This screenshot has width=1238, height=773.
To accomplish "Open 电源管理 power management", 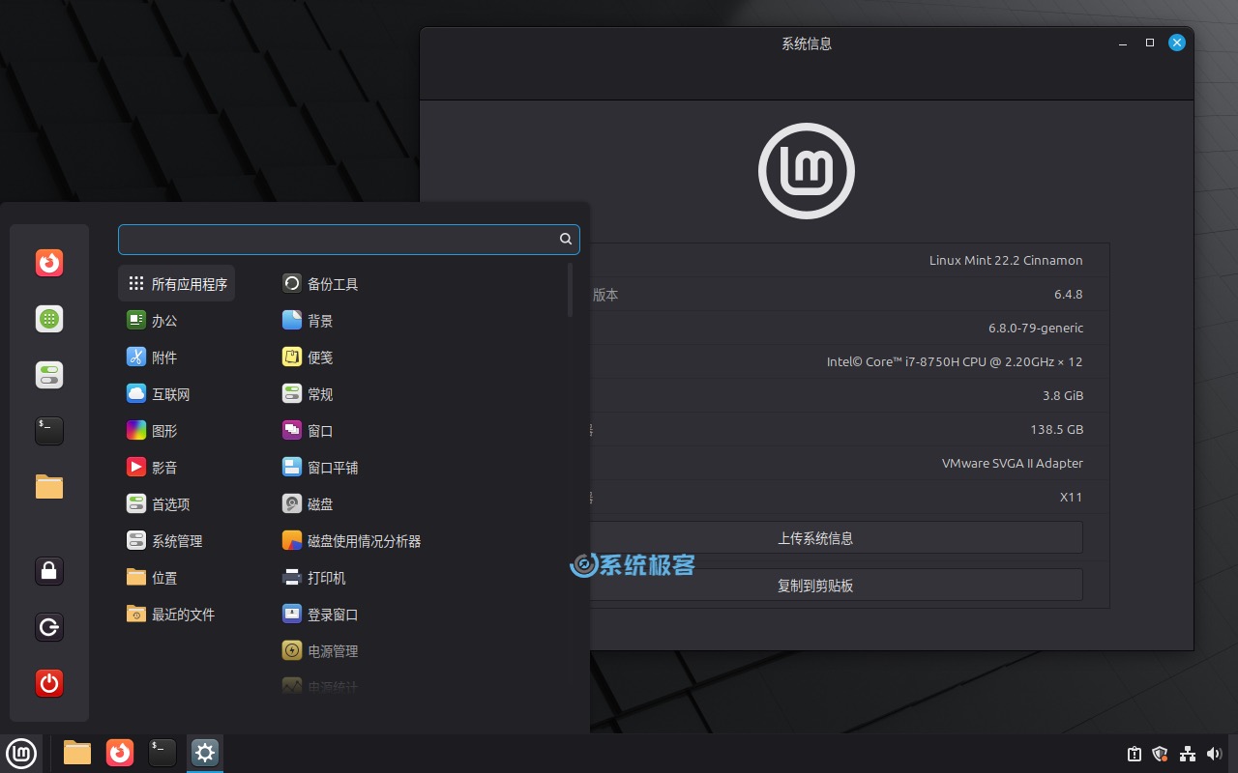I will pyautogui.click(x=320, y=651).
